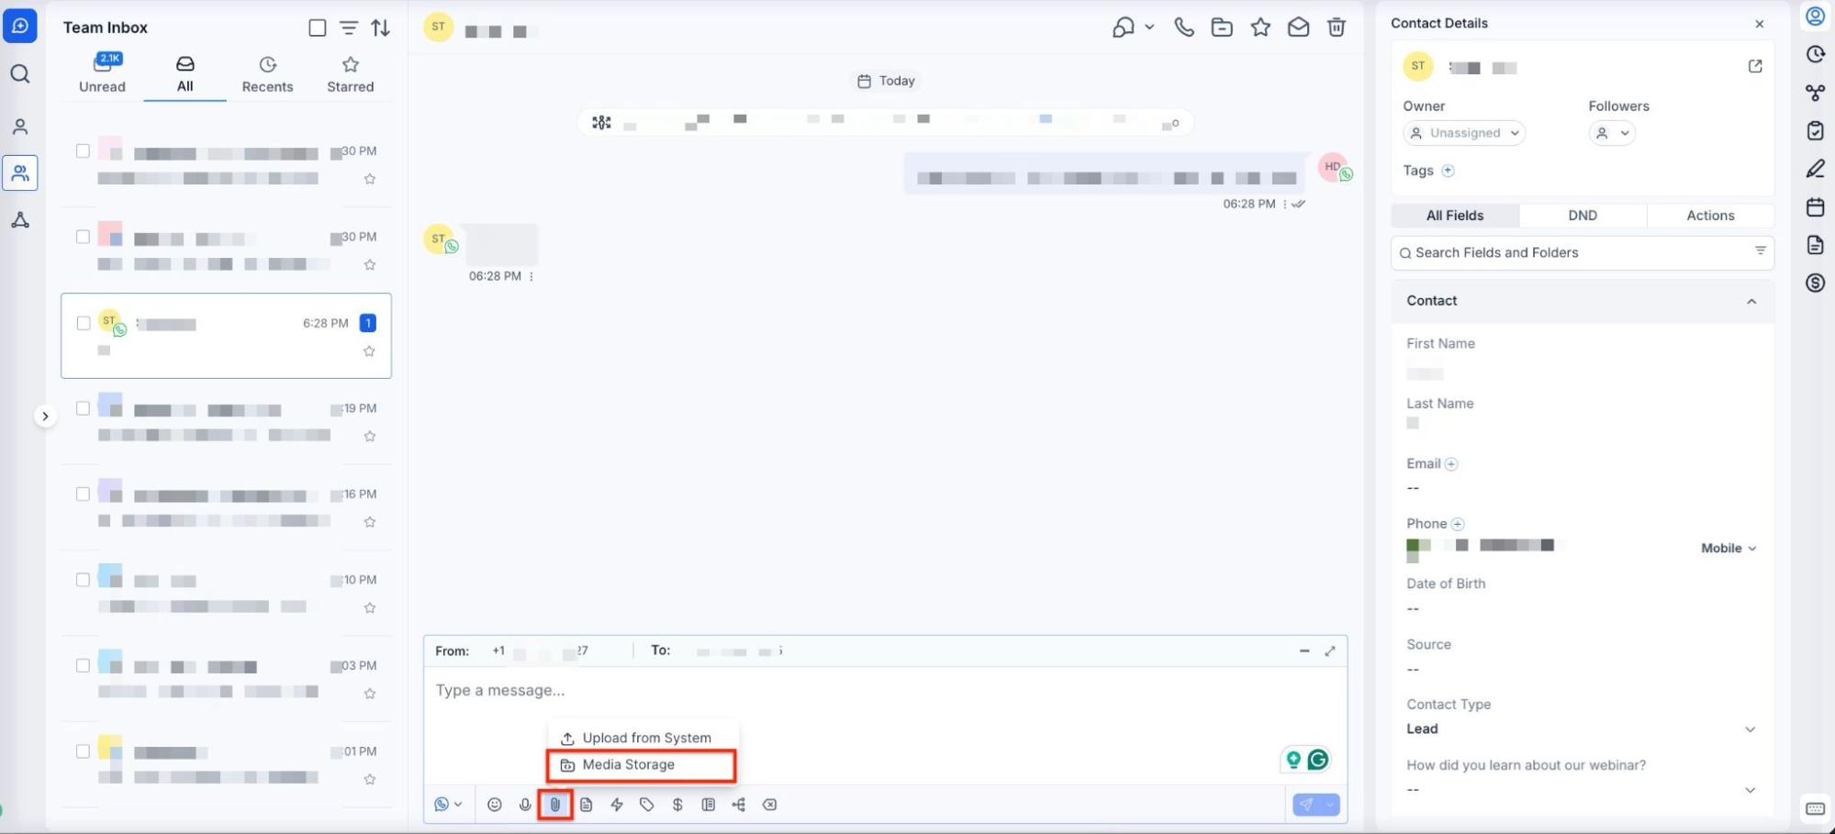Click the filter icon beside Team Inbox
The width and height of the screenshot is (1835, 834).
coord(349,28)
